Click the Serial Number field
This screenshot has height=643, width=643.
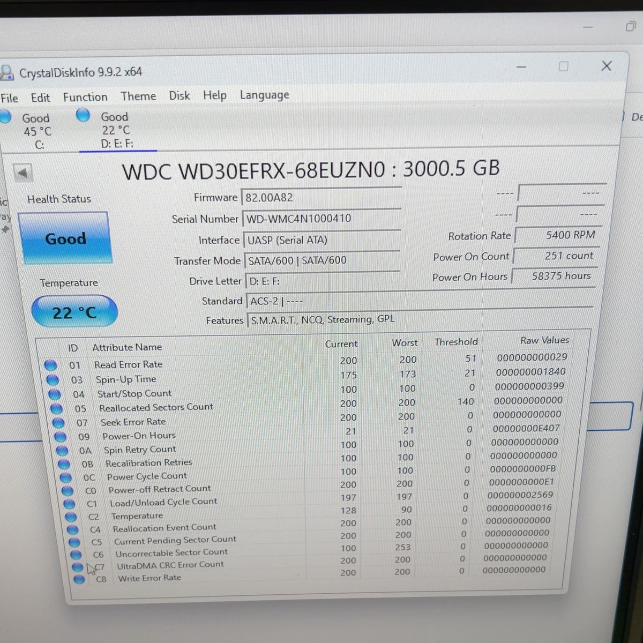click(x=322, y=219)
